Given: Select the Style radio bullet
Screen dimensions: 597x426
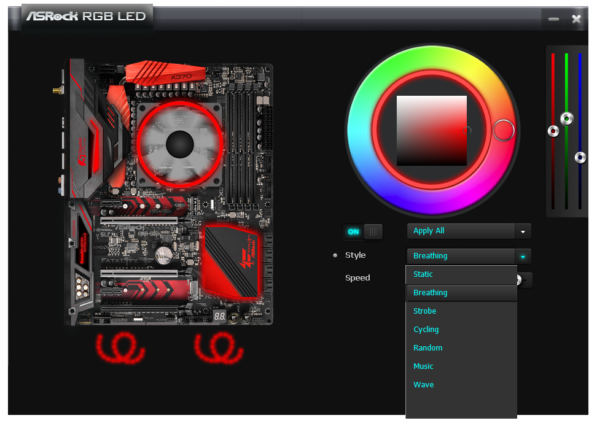Looking at the screenshot, I should (x=335, y=255).
